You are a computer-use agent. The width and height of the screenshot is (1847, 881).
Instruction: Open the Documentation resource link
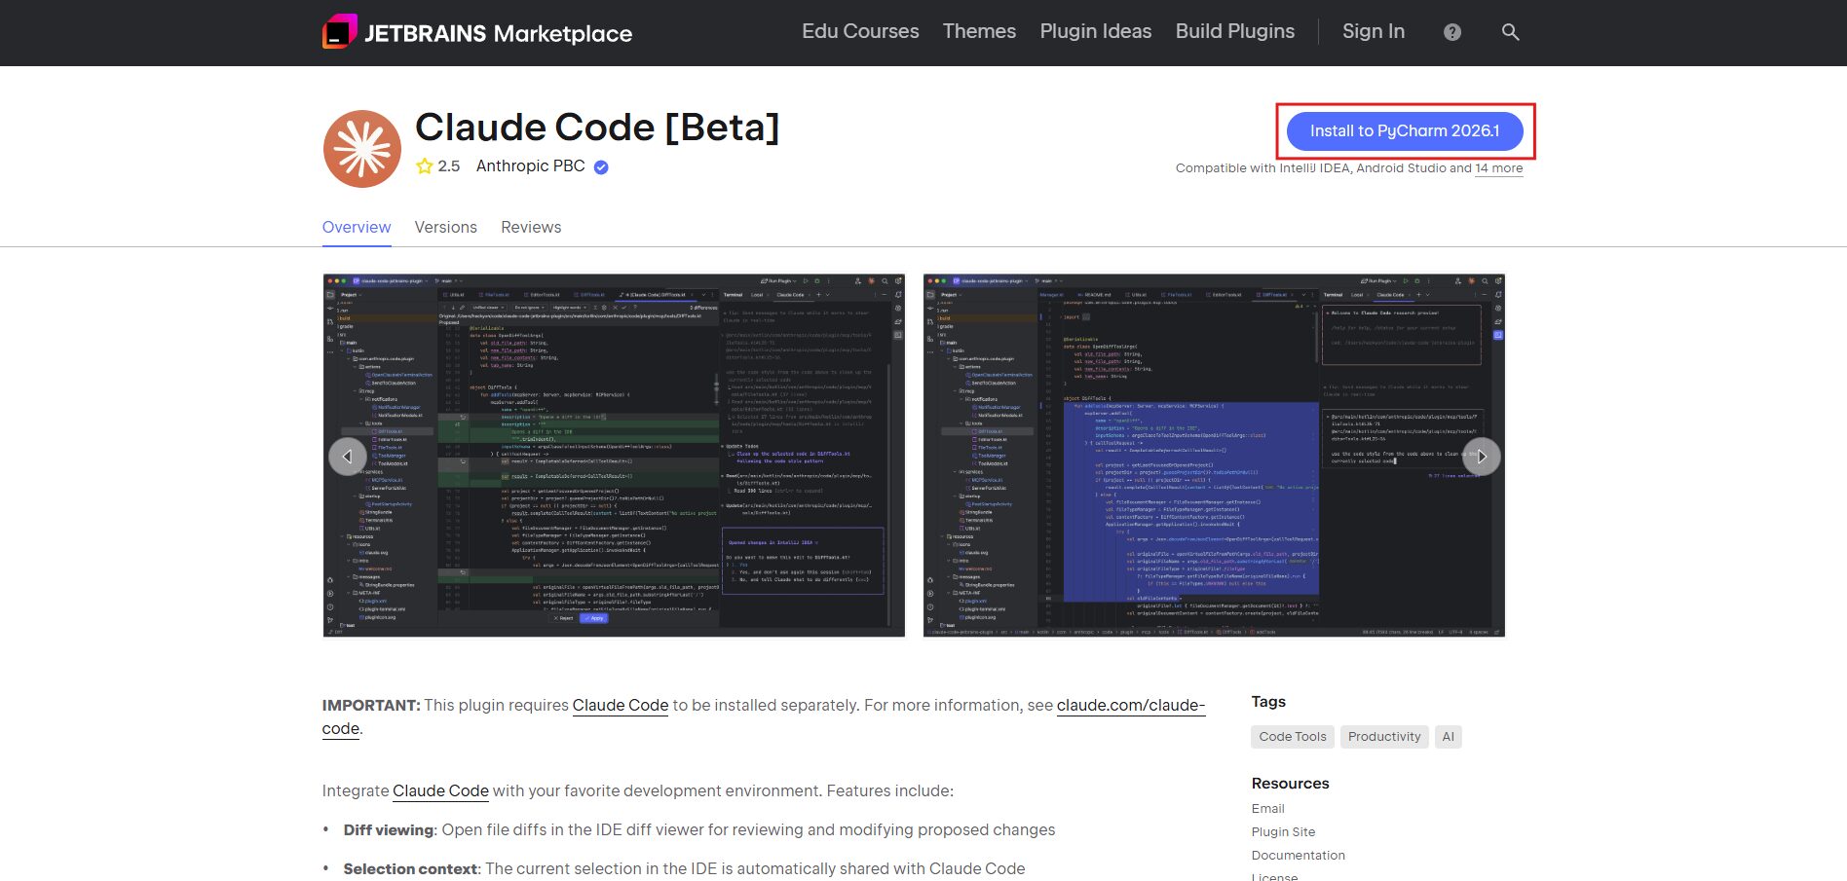(1298, 856)
